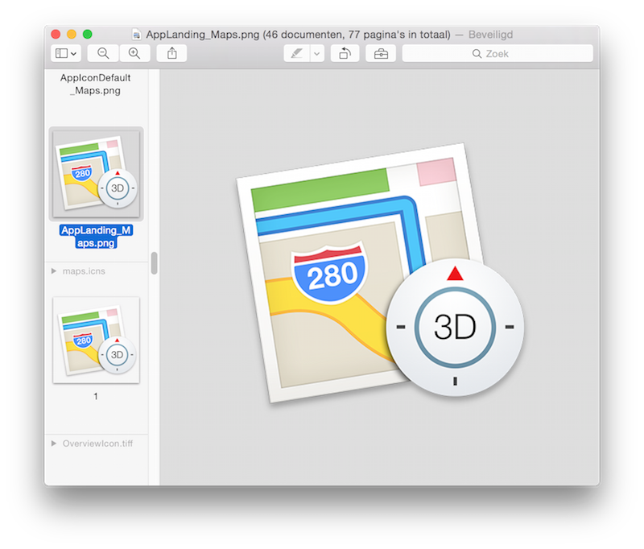Click page number 1 under thumbnail
This screenshot has height=549, width=644.
coord(96,396)
